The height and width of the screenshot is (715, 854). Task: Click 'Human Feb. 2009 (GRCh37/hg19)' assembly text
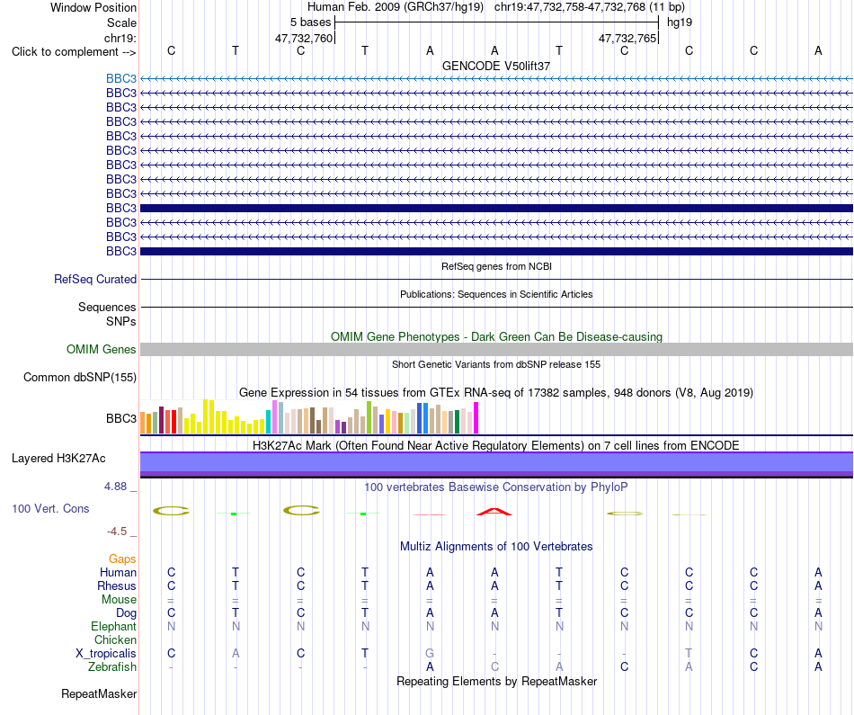[396, 7]
